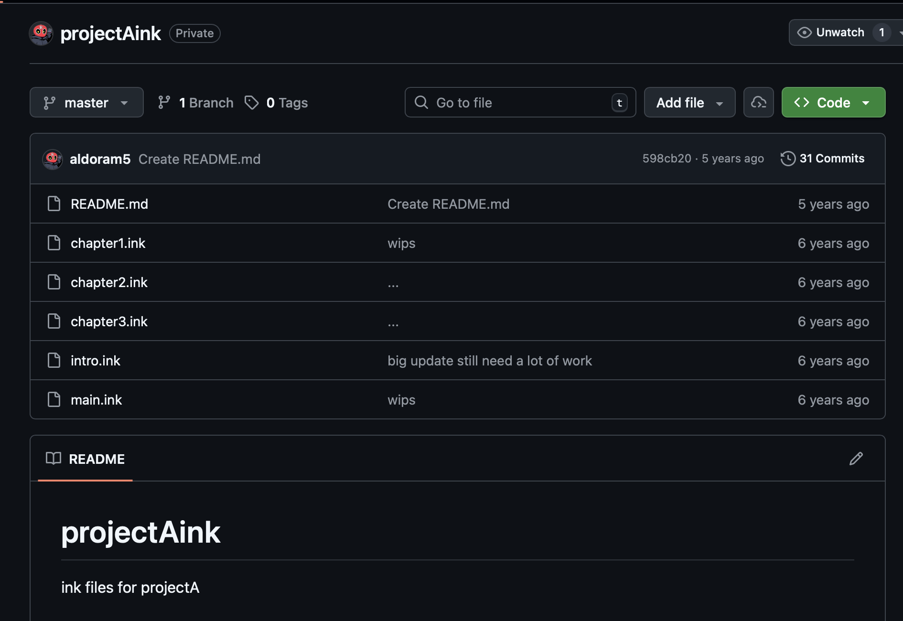Click the aldoram5 commit author avatar
This screenshot has height=621, width=903.
tap(53, 159)
